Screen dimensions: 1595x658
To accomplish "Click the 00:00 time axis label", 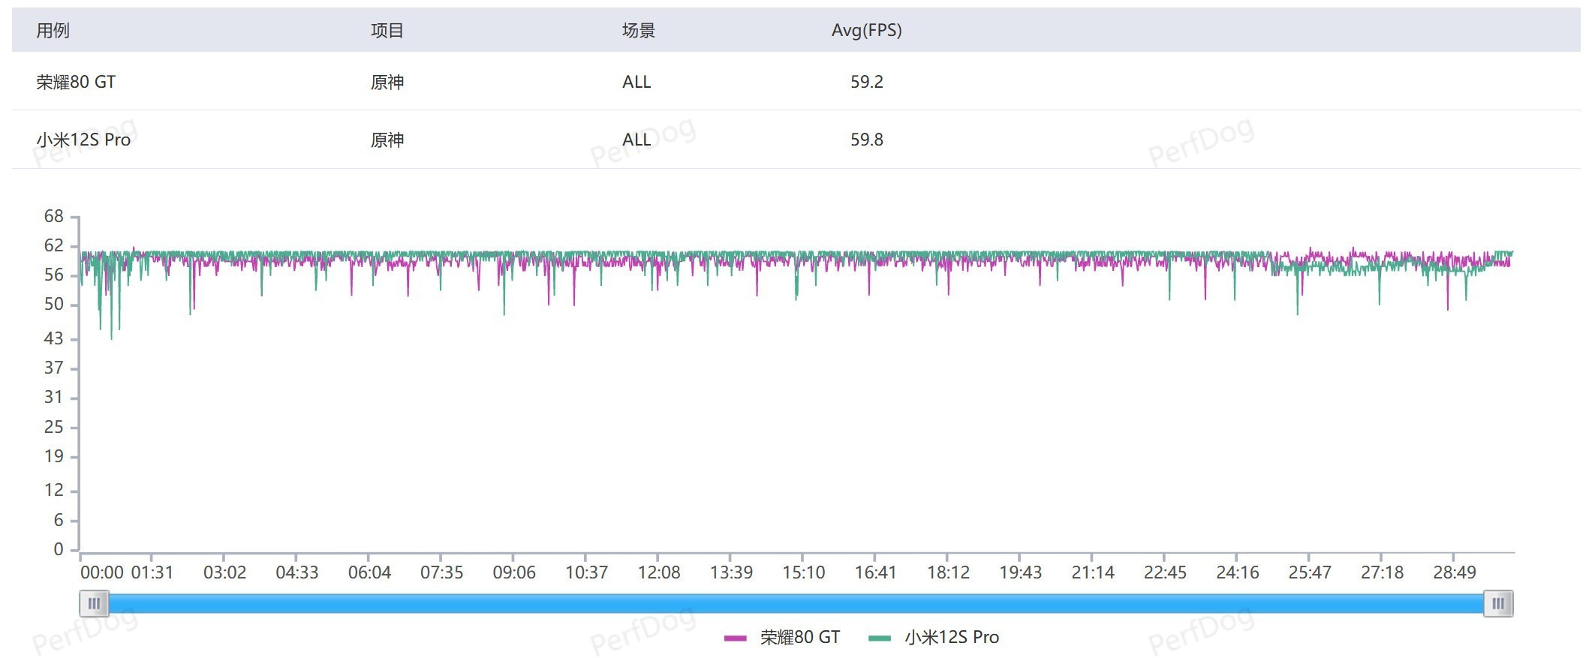I will [x=102, y=573].
